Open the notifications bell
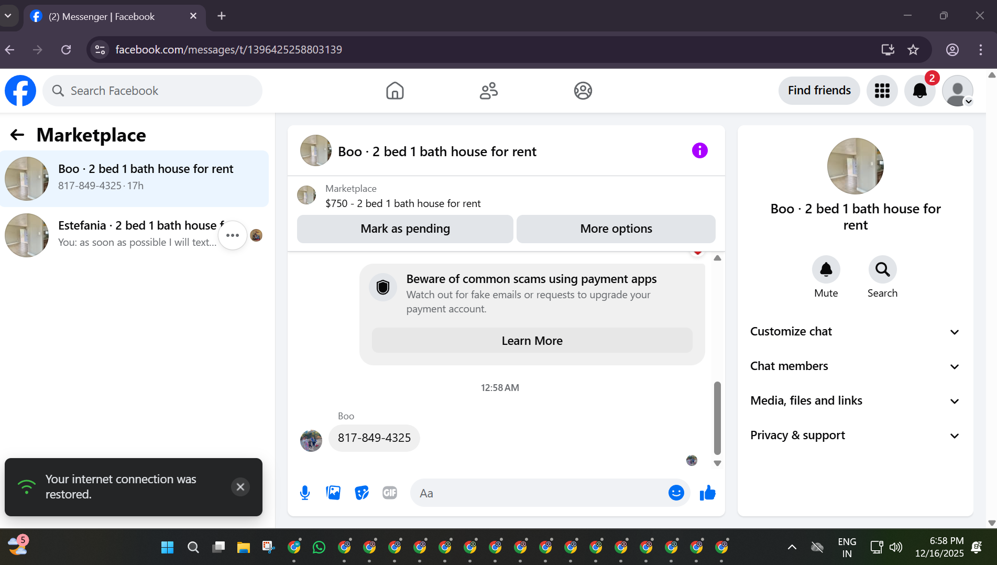 pos(920,91)
